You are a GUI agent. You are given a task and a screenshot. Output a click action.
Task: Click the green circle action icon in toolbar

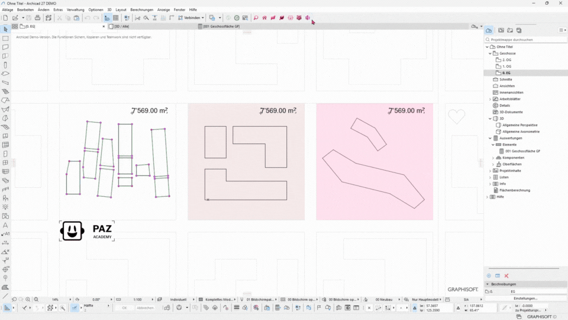click(237, 18)
